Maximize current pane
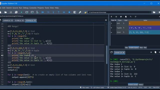 [74, 12]
